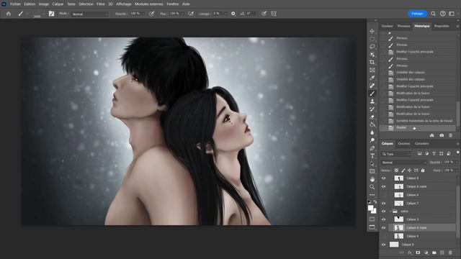Select the Path Selection tool
Image resolution: width=461 pixels, height=259 pixels.
[x=372, y=163]
